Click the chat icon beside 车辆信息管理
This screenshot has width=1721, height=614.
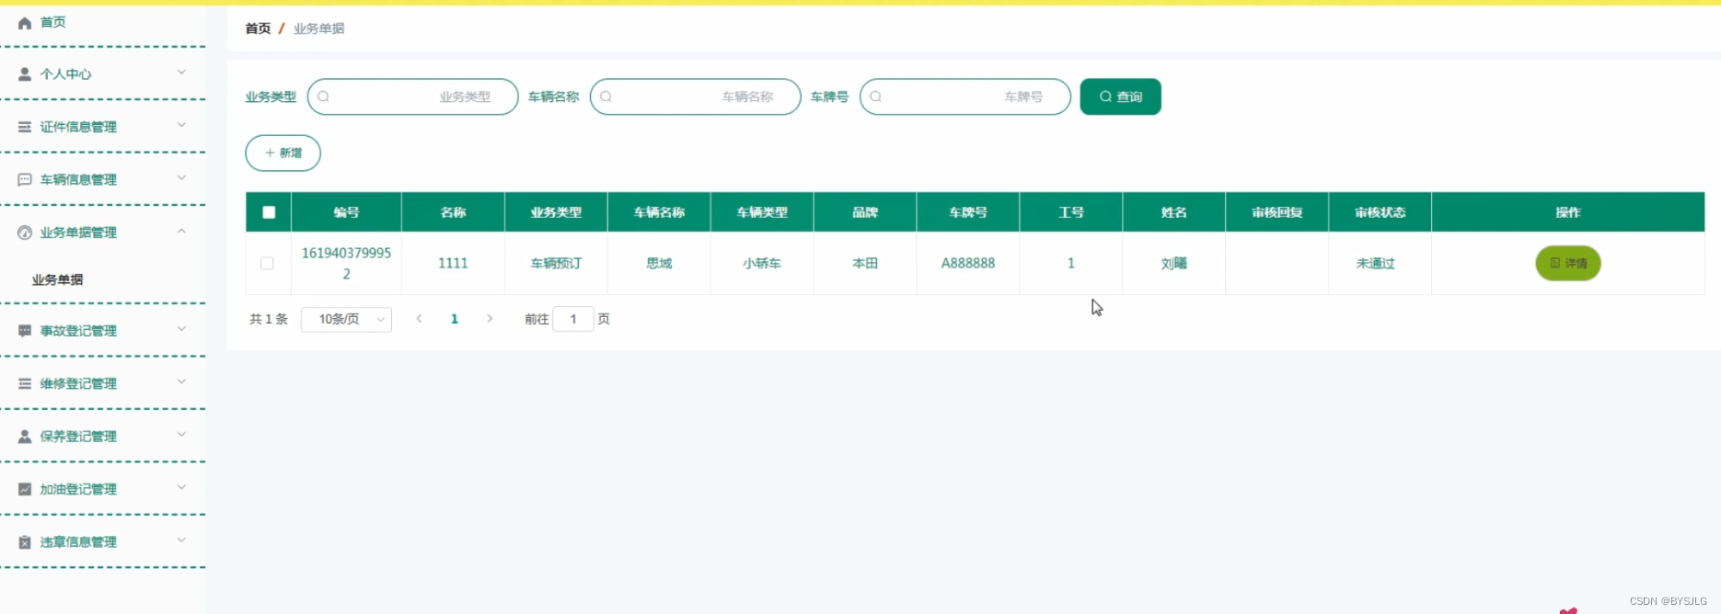point(25,180)
